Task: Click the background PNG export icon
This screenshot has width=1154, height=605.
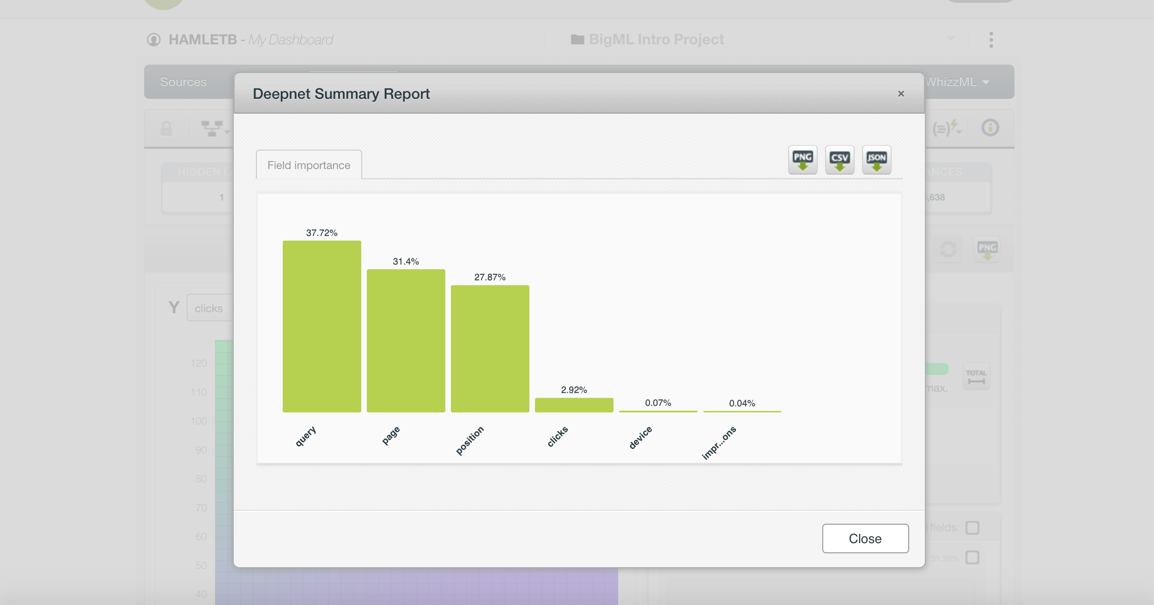Action: pos(987,249)
